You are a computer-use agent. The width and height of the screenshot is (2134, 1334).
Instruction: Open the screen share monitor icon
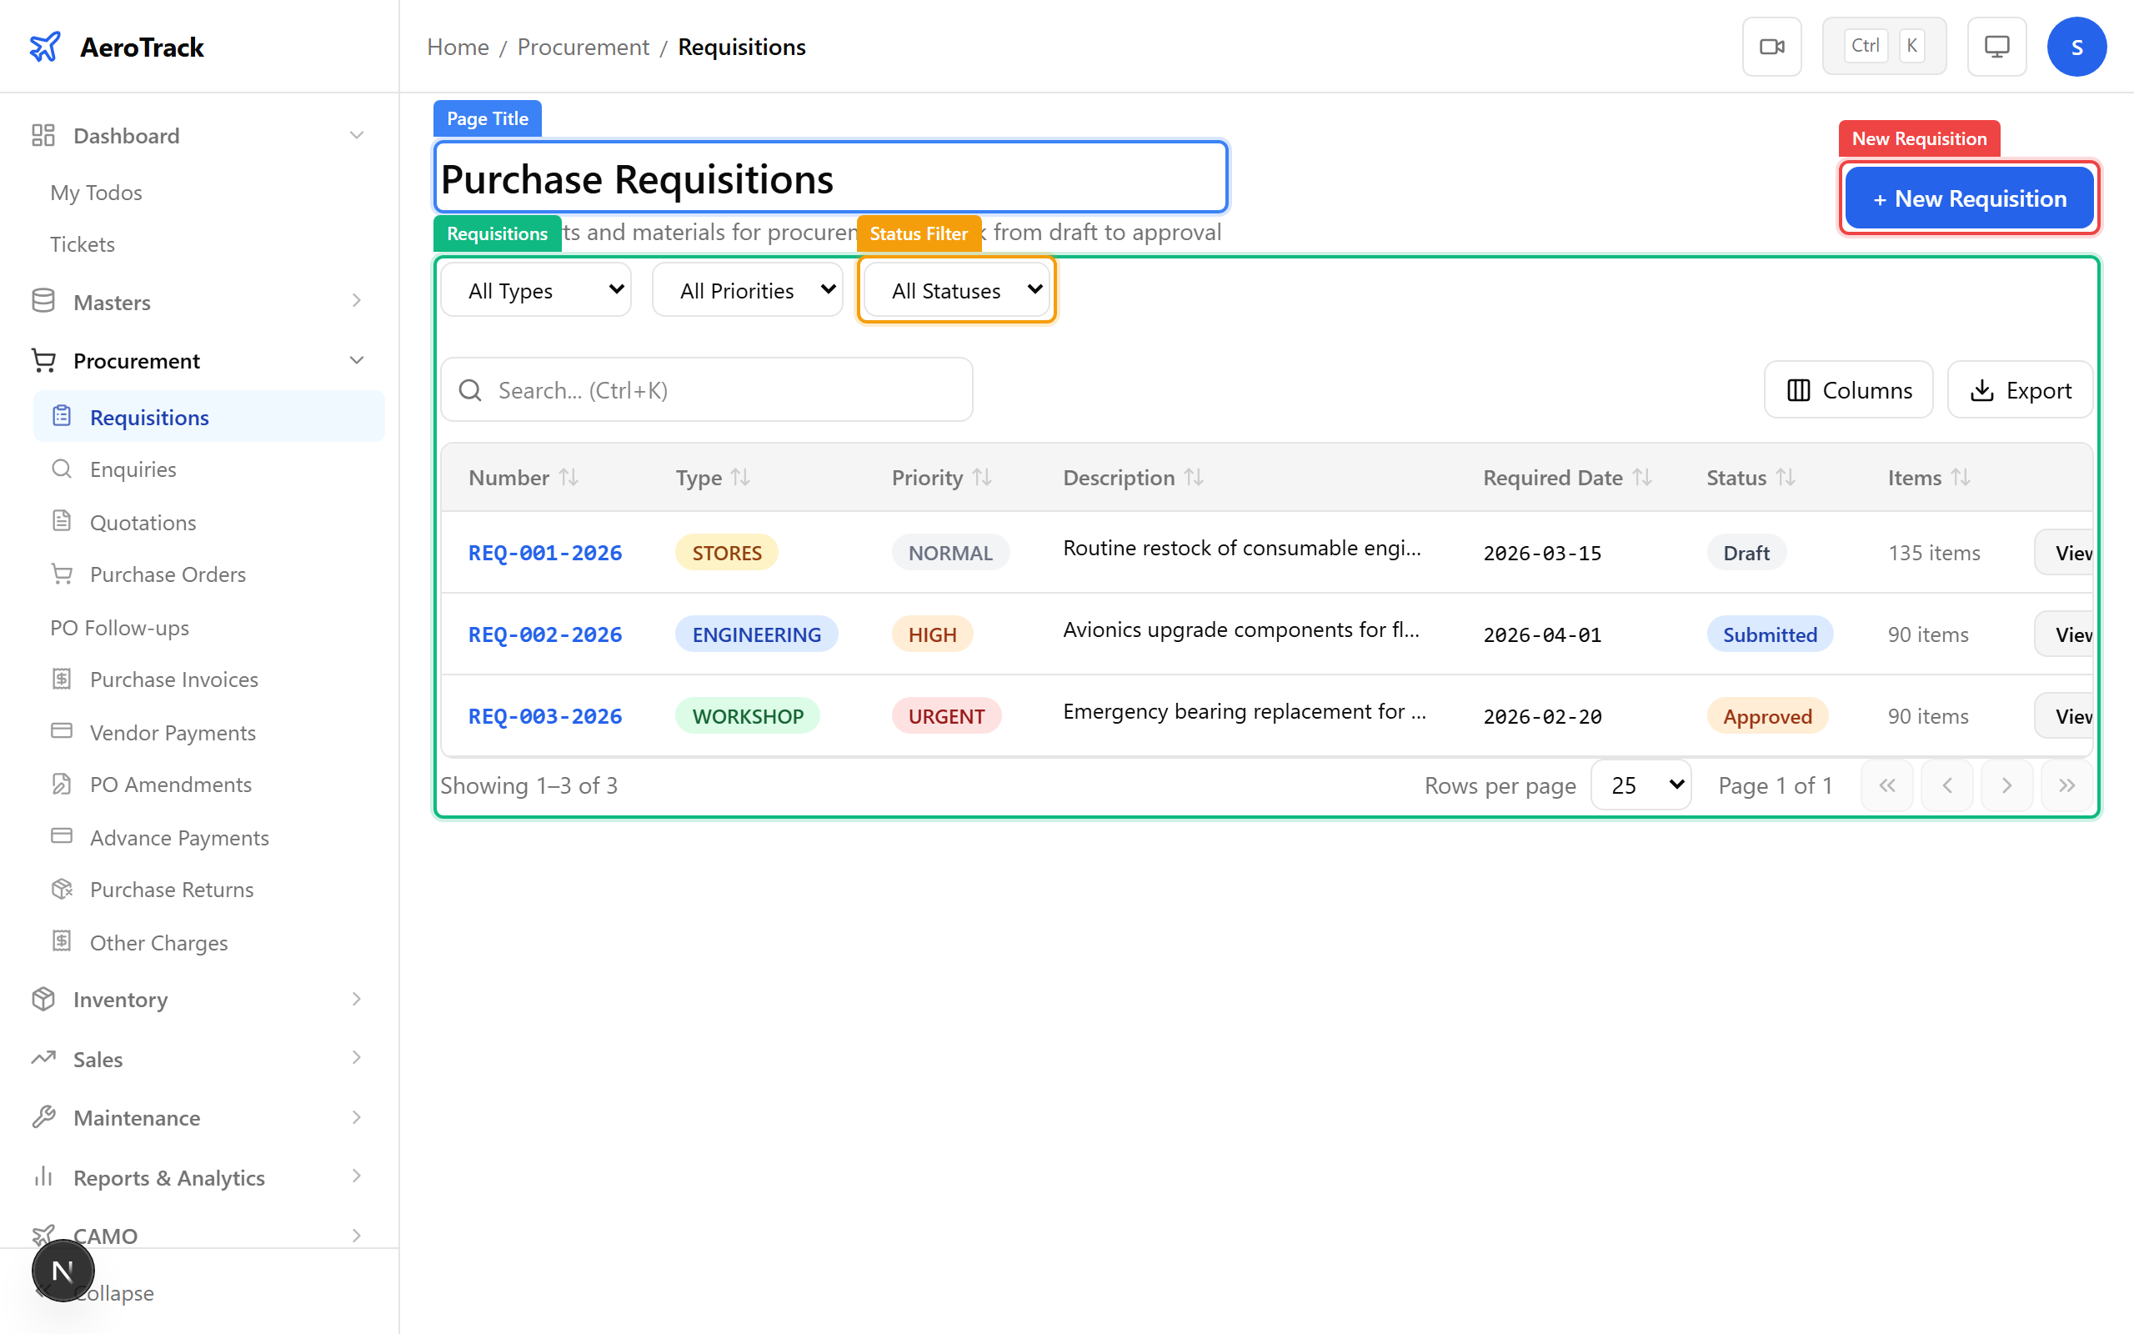click(1996, 46)
